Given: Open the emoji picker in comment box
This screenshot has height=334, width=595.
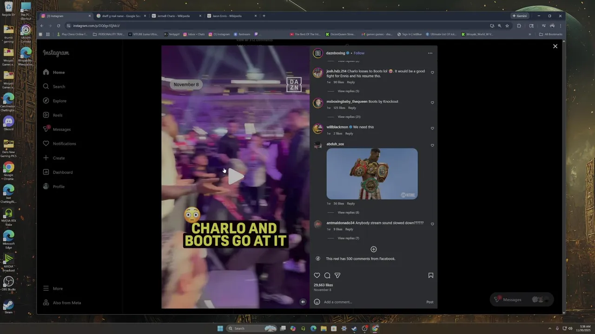Looking at the screenshot, I should pos(317,302).
